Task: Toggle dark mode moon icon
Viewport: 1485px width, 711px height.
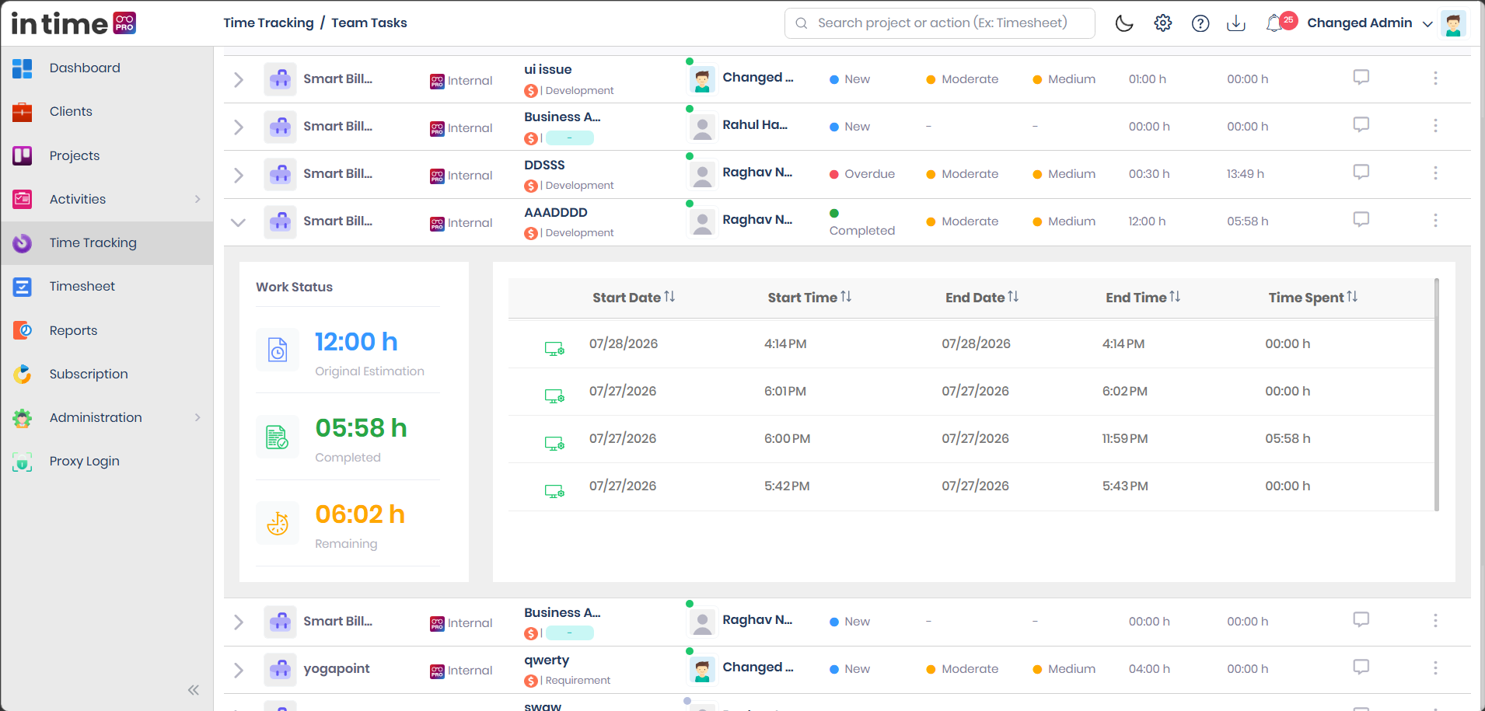Action: pos(1124,23)
